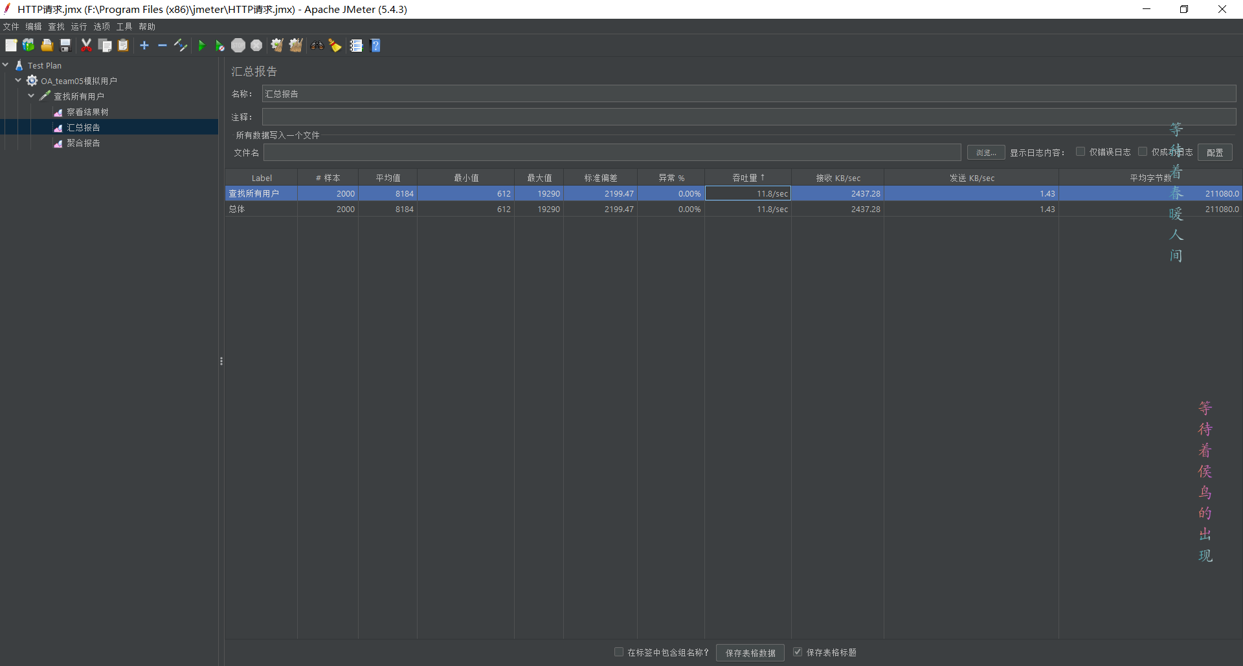Collapse the 查找所有用户 request node
The height and width of the screenshot is (666, 1243).
[31, 96]
